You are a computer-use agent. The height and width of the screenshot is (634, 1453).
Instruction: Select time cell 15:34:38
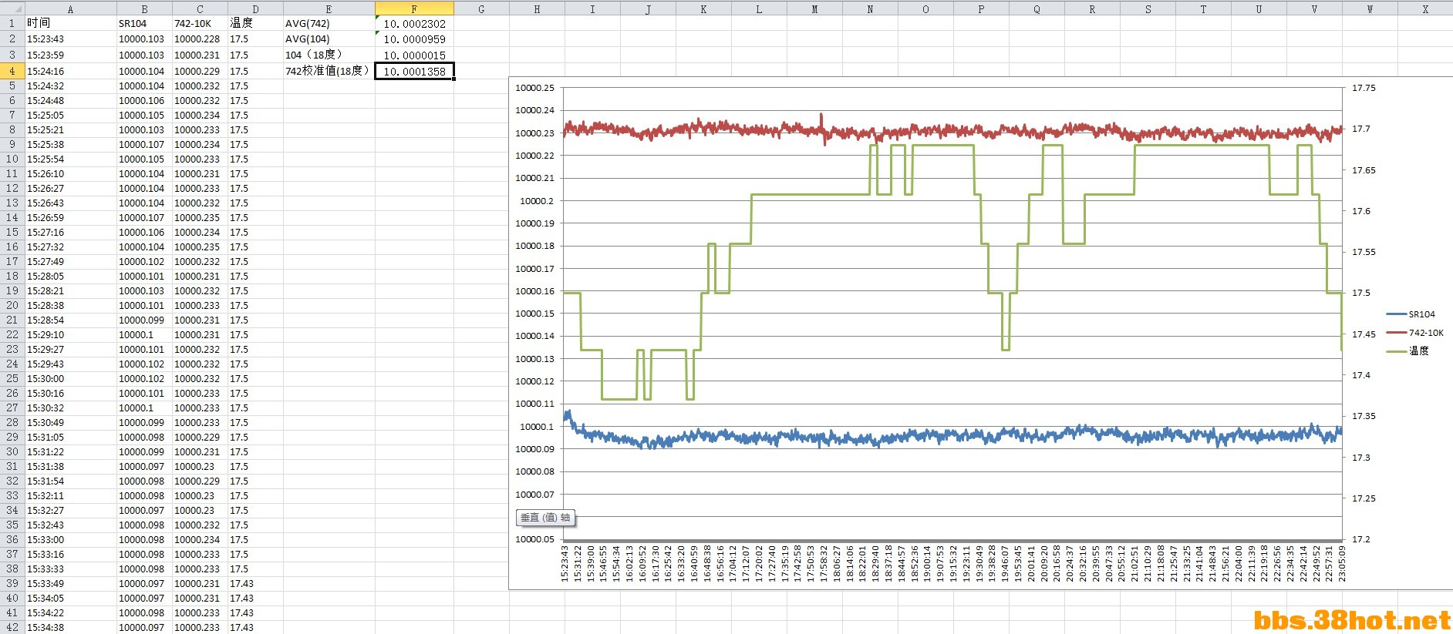[x=70, y=627]
